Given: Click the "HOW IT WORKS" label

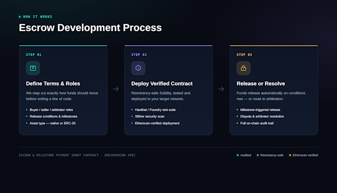Looking at the screenshot, I should (x=38, y=16).
